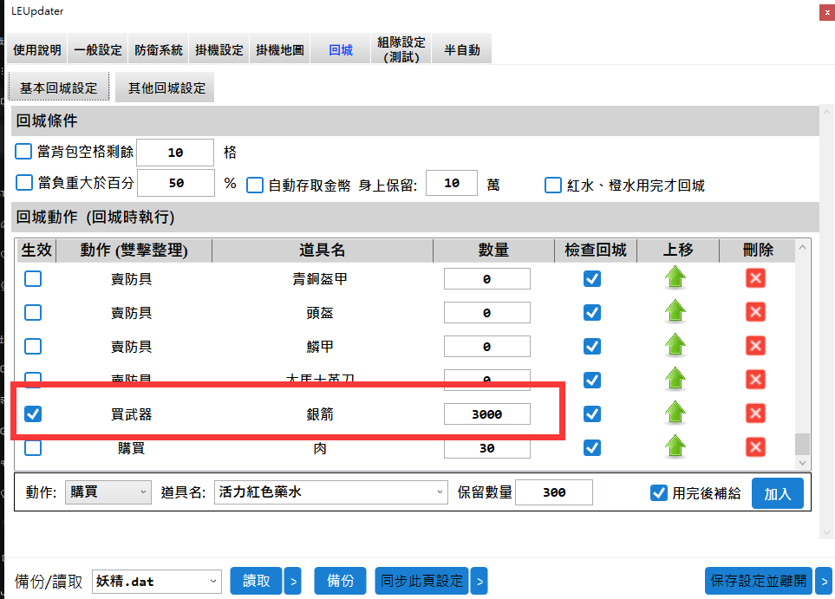The height and width of the screenshot is (599, 835).
Task: Select the 其他回城設定 sub-tab
Action: [x=166, y=88]
